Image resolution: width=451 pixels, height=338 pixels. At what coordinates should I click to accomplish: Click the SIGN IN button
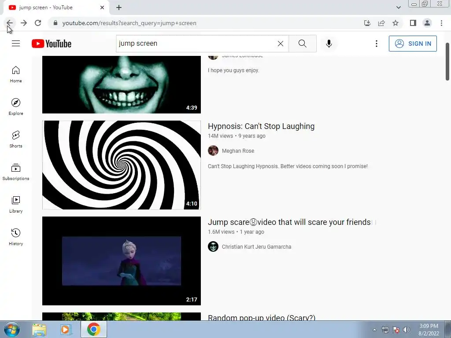[413, 44]
